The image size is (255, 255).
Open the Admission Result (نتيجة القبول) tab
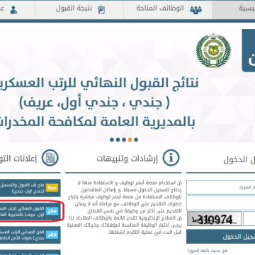click(79, 9)
